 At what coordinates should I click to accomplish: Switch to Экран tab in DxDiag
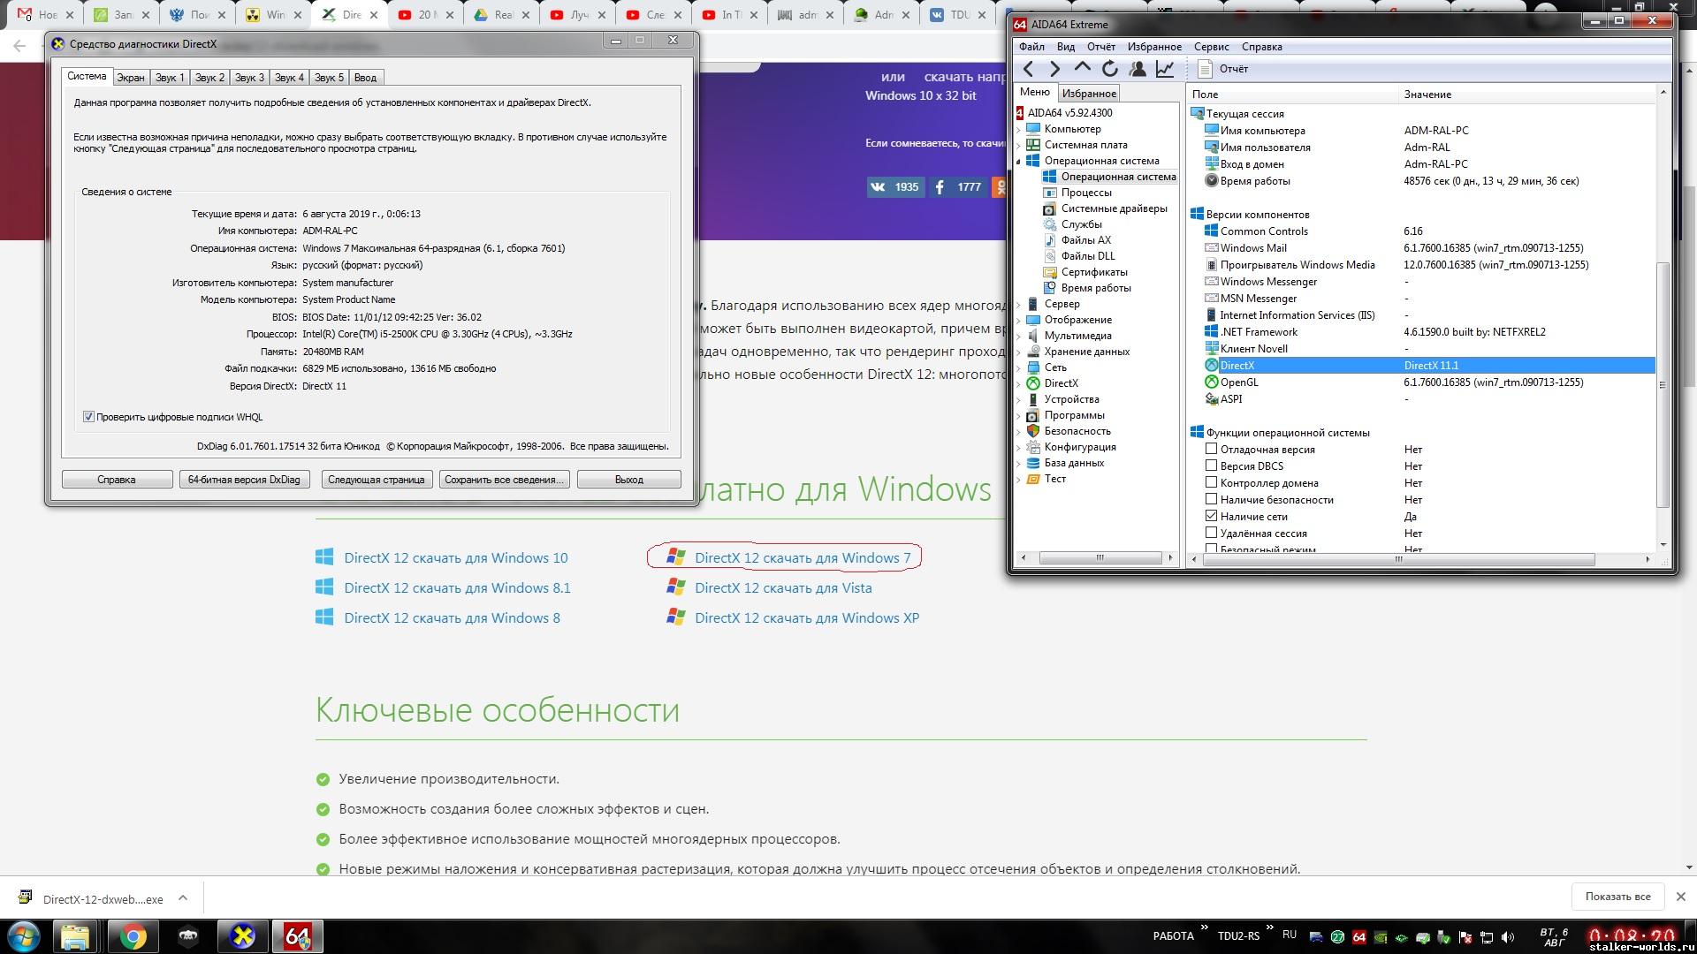(x=131, y=78)
